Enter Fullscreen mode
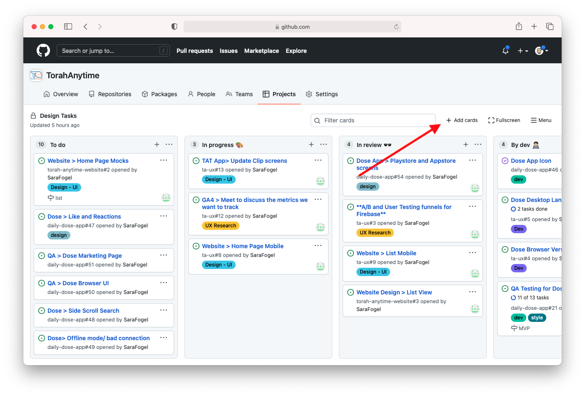This screenshot has width=585, height=396. [504, 120]
